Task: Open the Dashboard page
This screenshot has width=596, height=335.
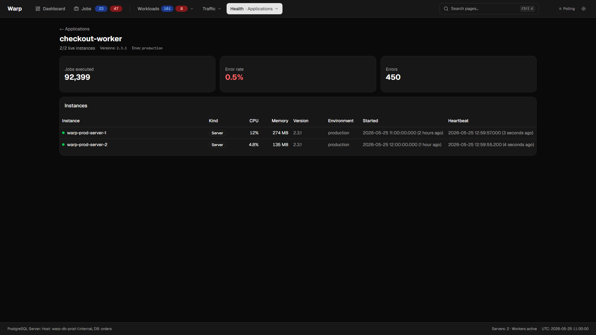Action: coord(50,9)
